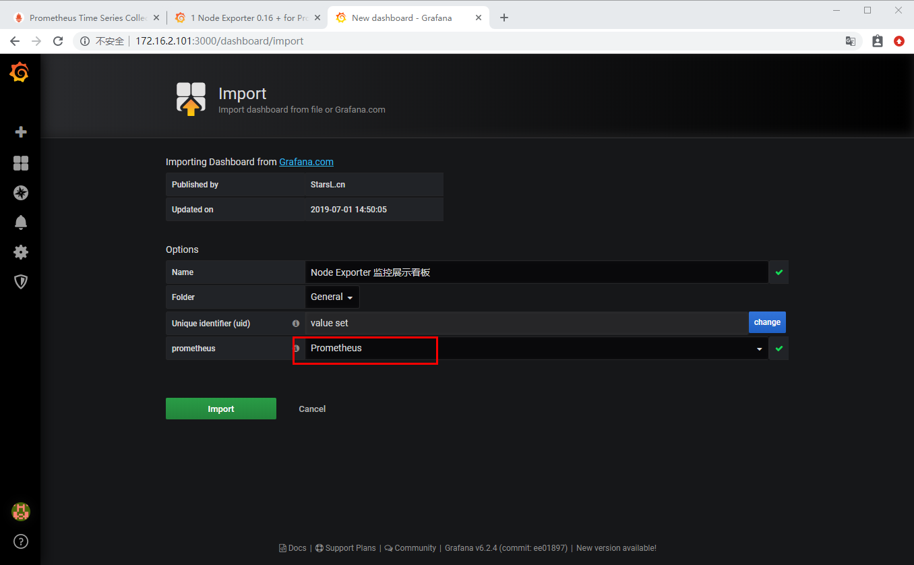914x565 pixels.
Task: Click the Name input field
Action: click(x=537, y=272)
